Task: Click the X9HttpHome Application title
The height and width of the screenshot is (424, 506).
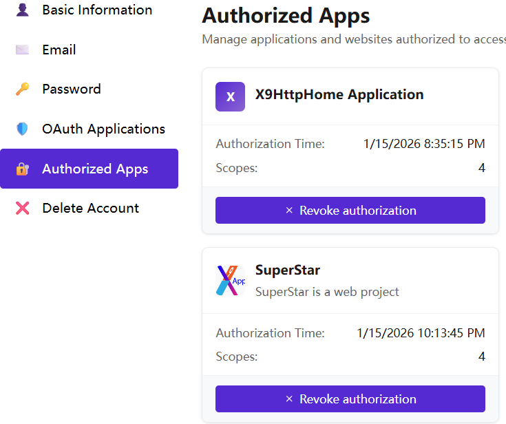Action: pyautogui.click(x=339, y=94)
